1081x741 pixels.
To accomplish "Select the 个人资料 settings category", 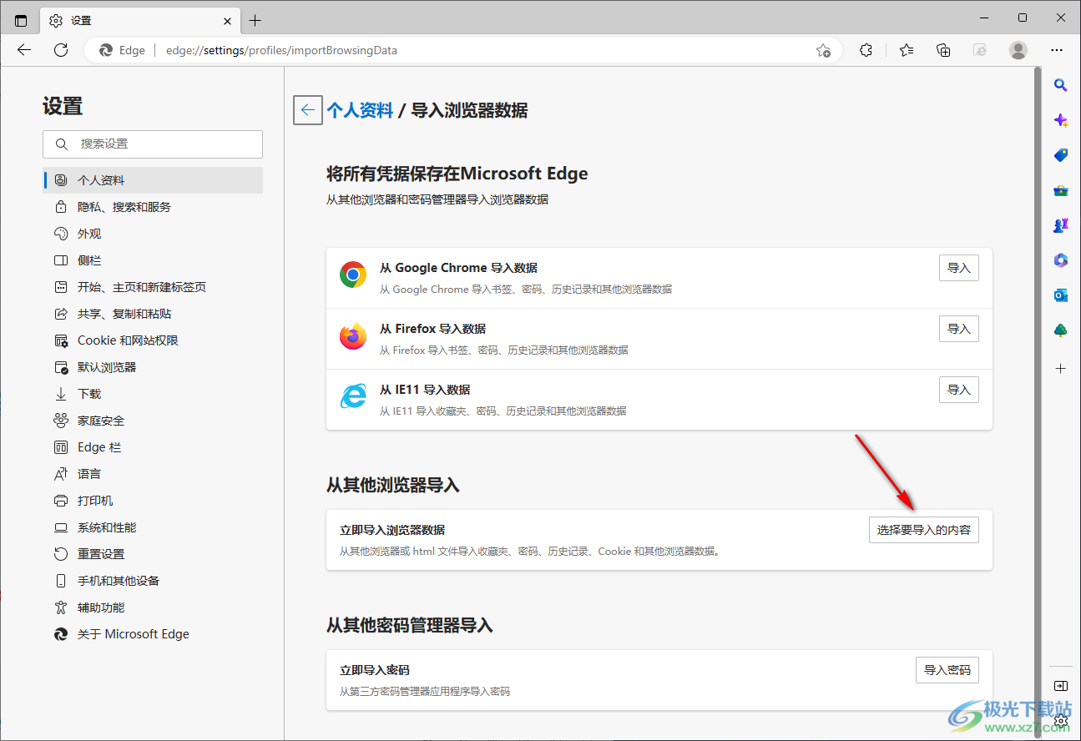I will 154,180.
